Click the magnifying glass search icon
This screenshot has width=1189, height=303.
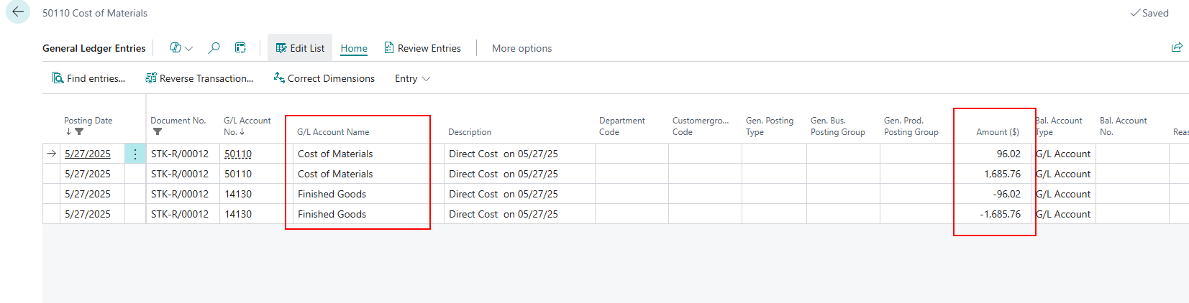point(214,48)
